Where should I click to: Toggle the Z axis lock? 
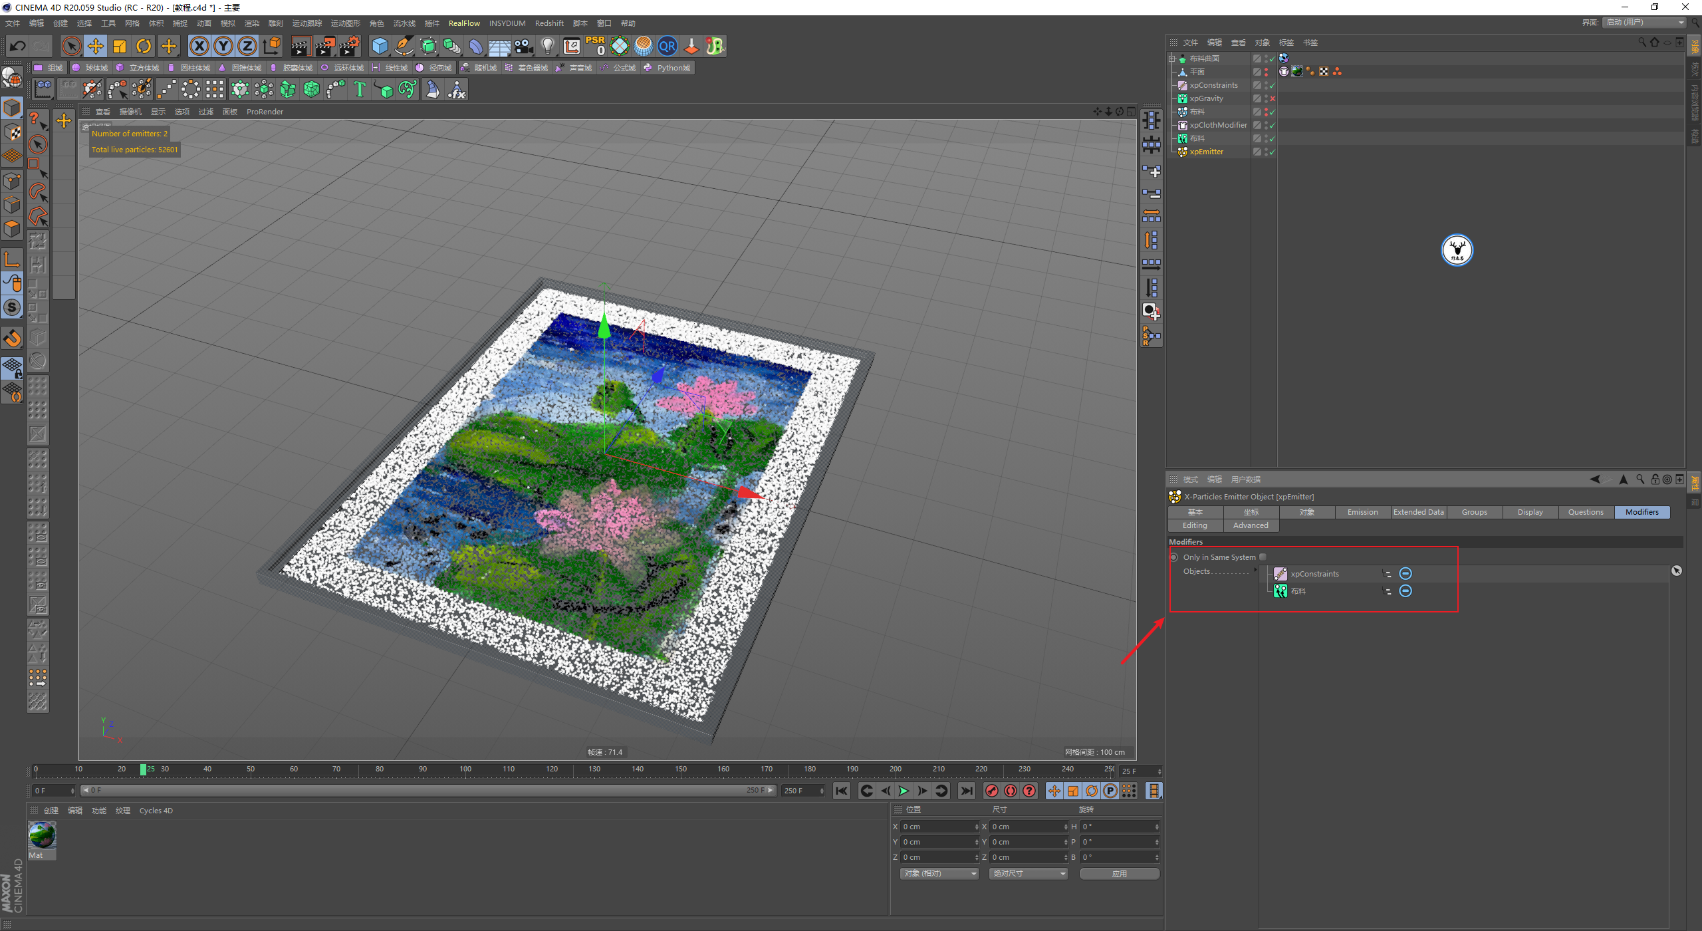point(247,46)
